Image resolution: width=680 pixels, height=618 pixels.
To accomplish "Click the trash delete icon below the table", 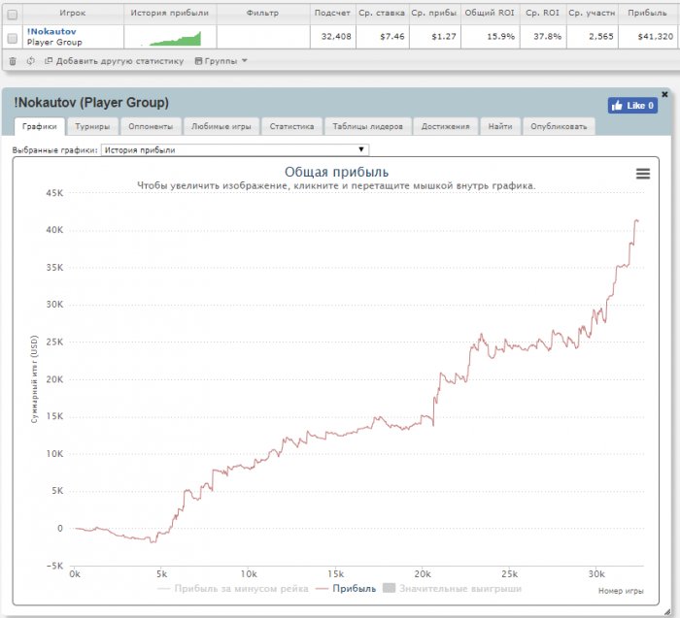I will click(13, 60).
